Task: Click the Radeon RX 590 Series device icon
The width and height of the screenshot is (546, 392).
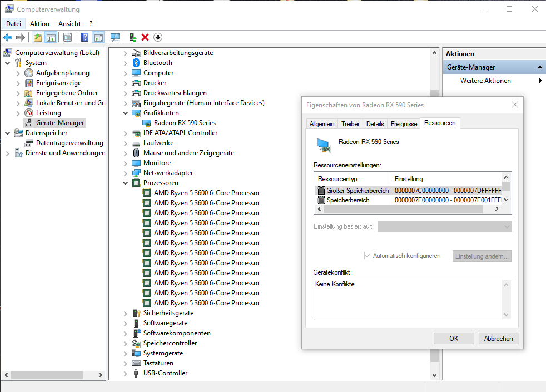Action: click(147, 123)
